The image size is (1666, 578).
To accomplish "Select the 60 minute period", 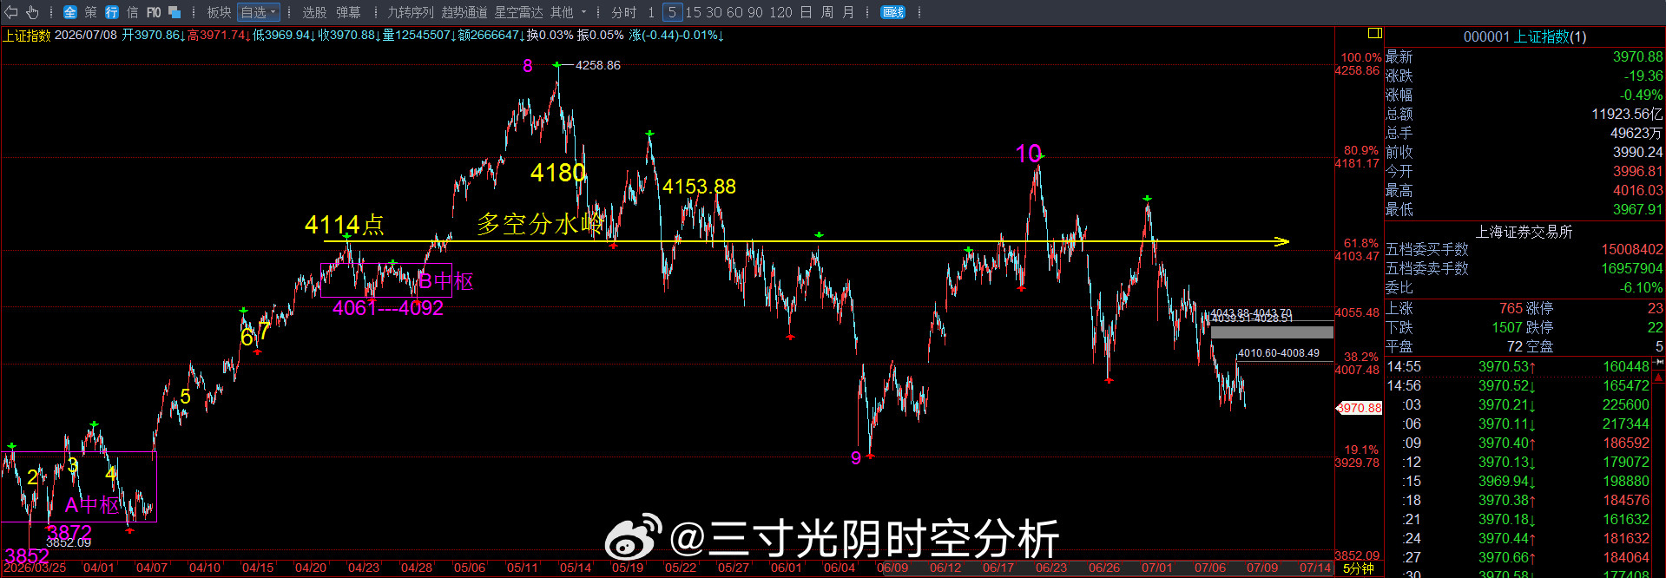I will pos(734,12).
